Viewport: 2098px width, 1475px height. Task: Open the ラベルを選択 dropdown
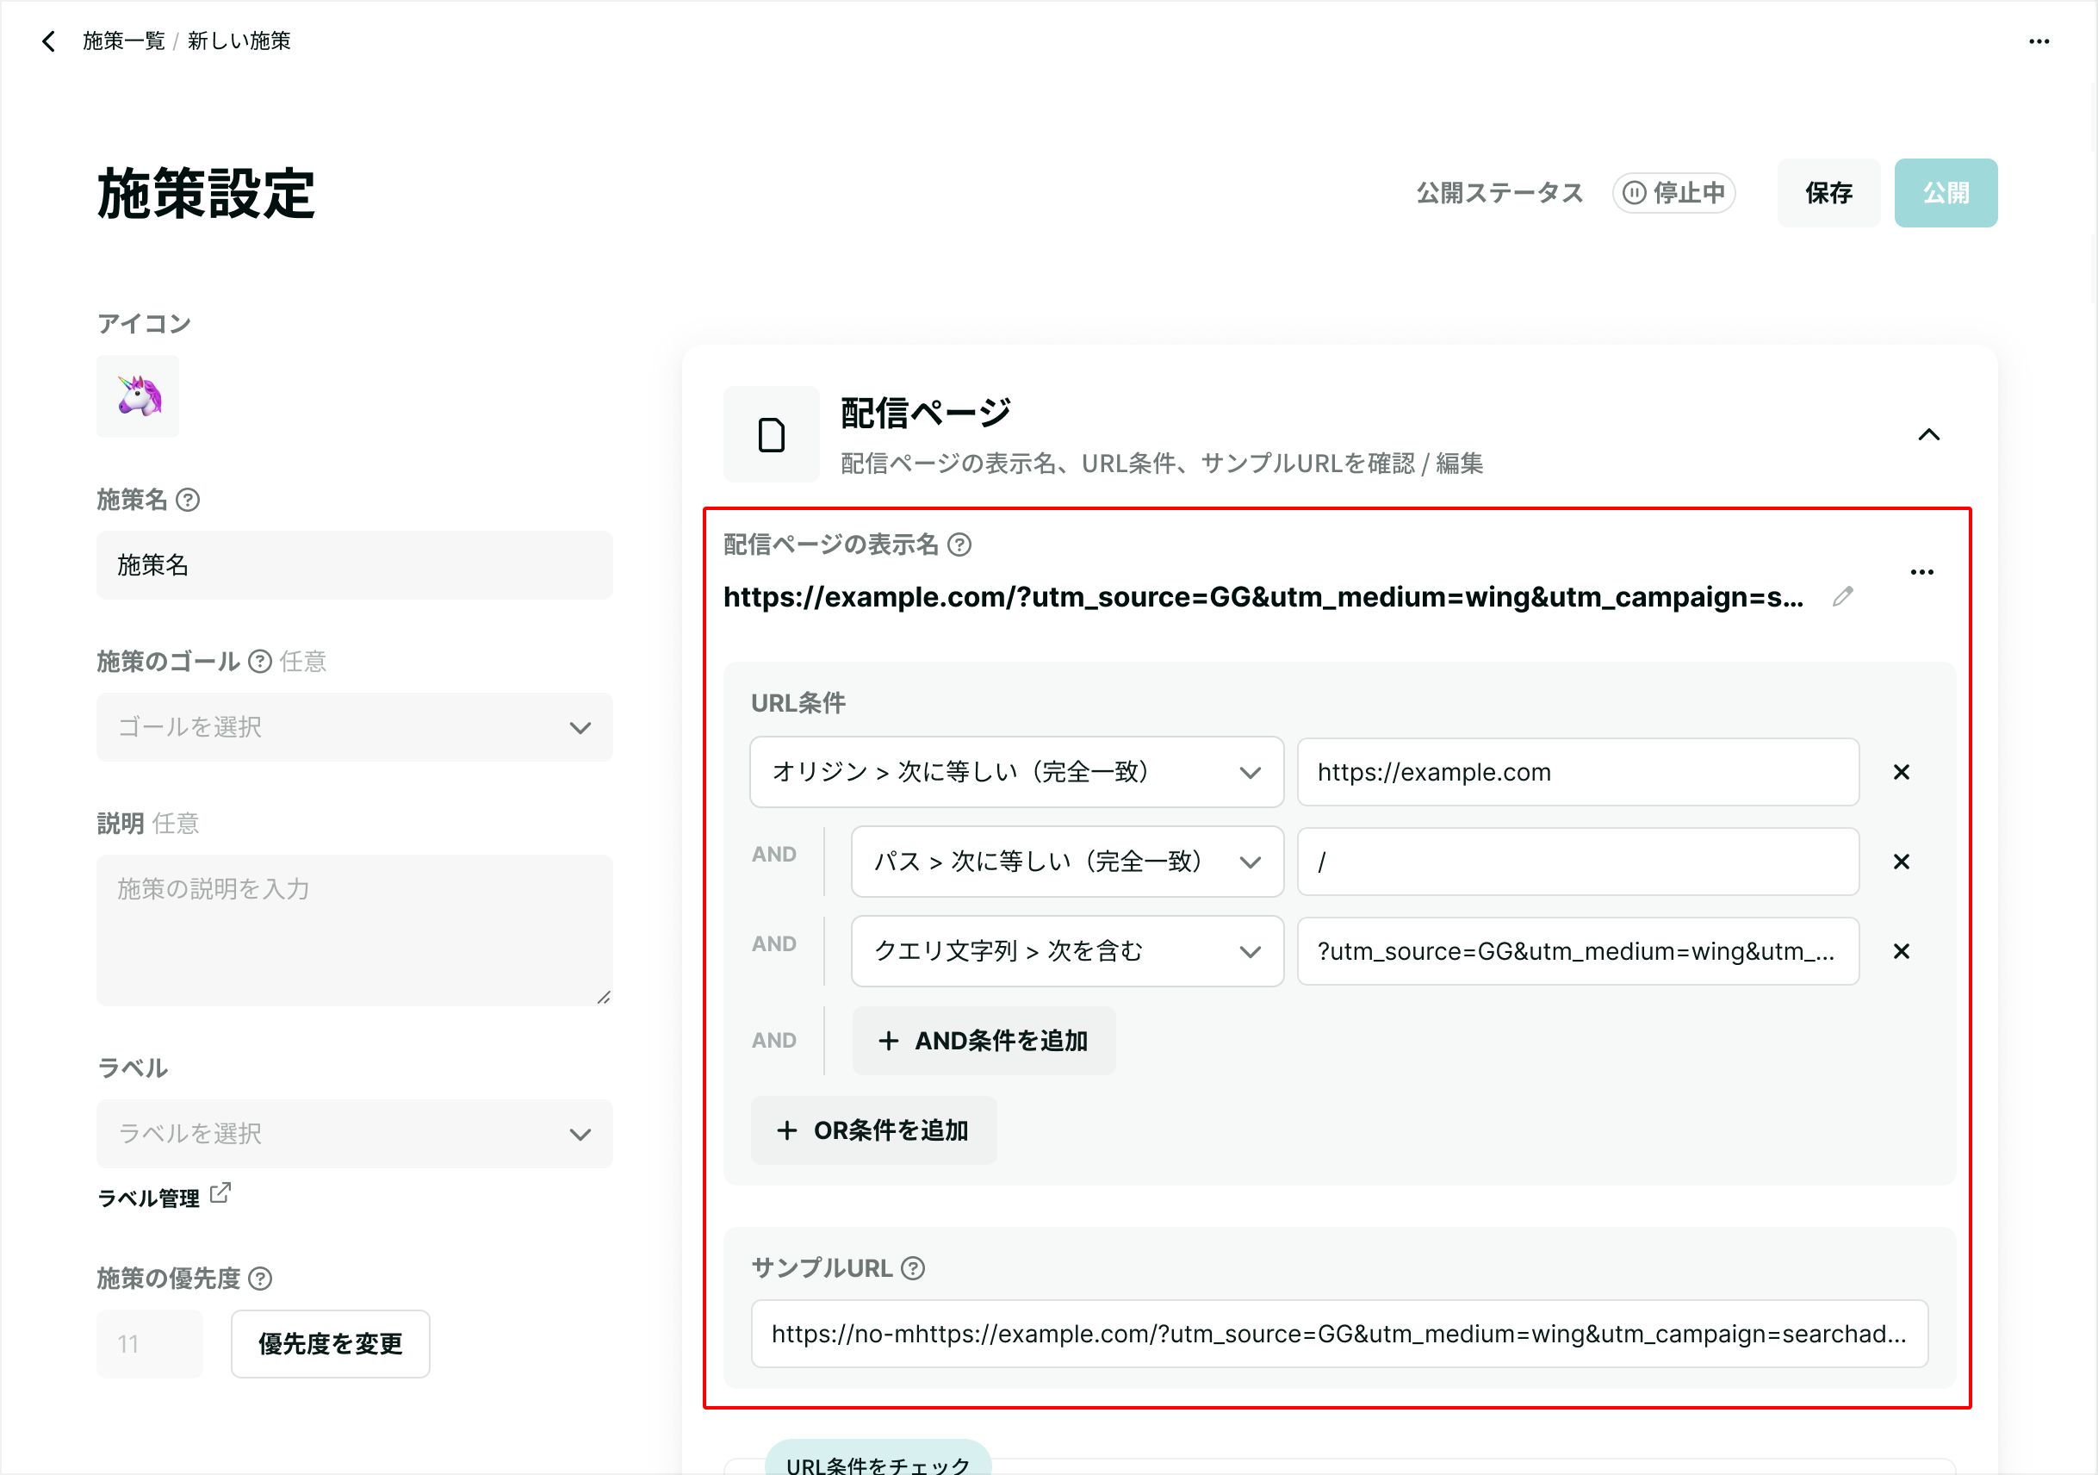(x=355, y=1134)
